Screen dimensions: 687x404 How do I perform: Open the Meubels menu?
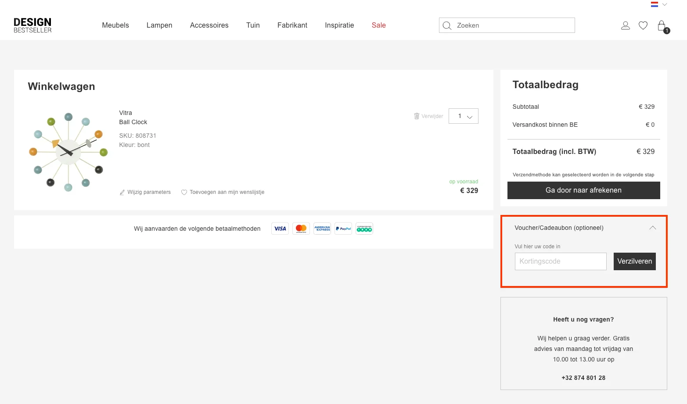115,25
